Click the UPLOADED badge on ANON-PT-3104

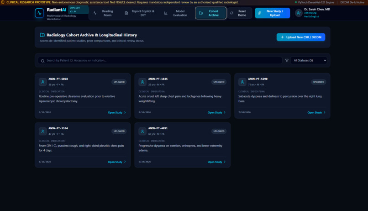[x=119, y=131]
